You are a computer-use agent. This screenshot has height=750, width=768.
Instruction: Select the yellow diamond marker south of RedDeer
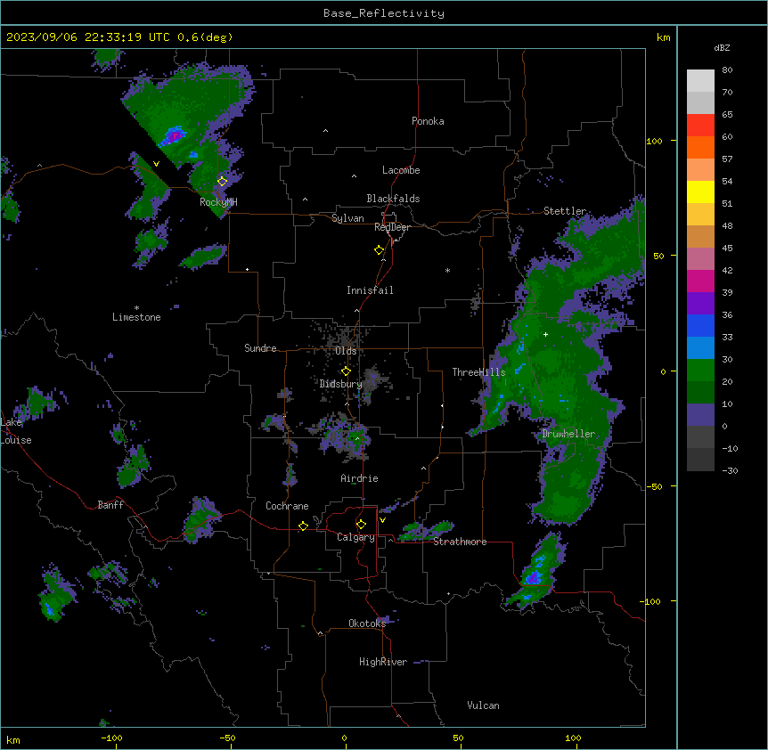(x=379, y=249)
